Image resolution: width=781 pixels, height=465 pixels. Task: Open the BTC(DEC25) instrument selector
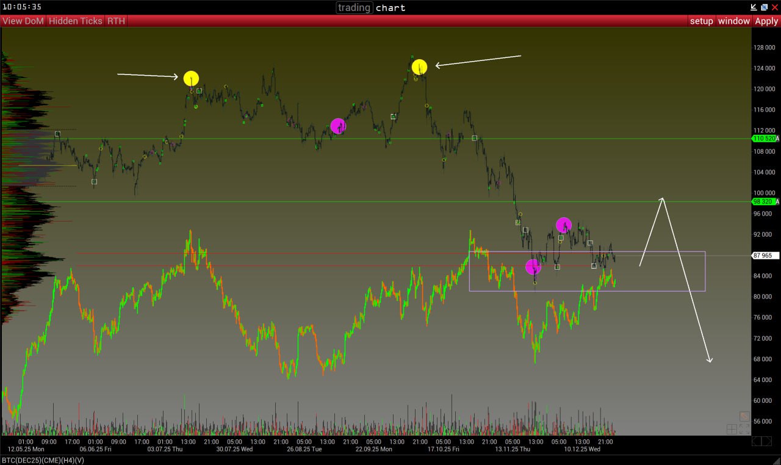click(x=43, y=460)
